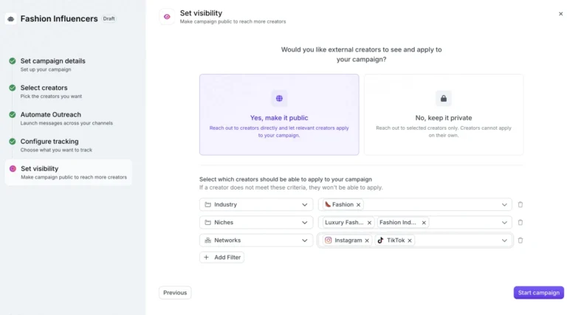
Task: Click the campaign logo icon beside Fashion Influencers
Action: pos(11,18)
